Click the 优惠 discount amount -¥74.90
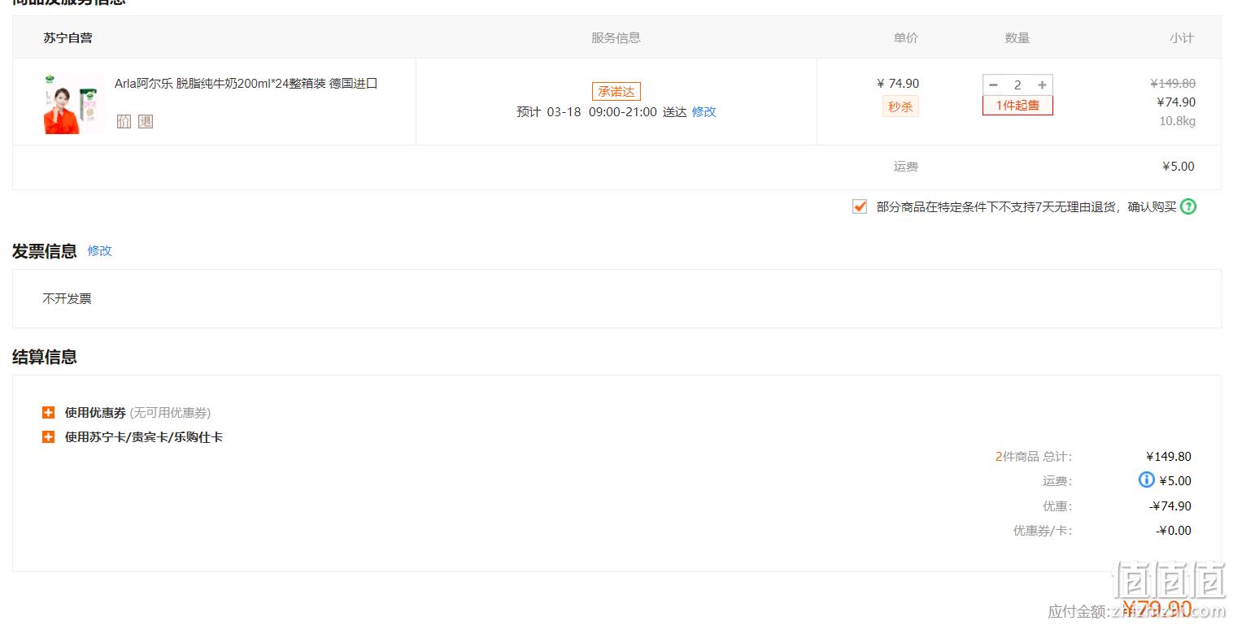This screenshot has width=1233, height=625. (x=1170, y=506)
